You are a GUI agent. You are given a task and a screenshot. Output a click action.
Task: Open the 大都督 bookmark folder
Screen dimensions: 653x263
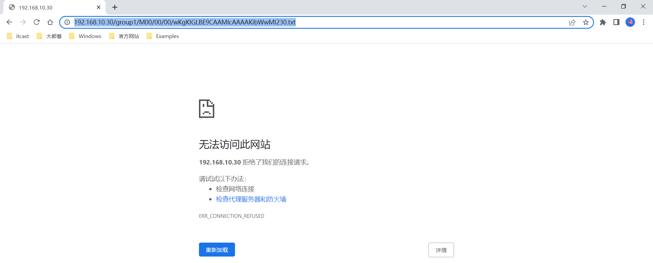tap(49, 36)
